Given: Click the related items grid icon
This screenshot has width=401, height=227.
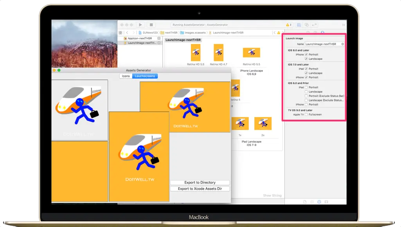Looking at the screenshot, I should [120, 33].
